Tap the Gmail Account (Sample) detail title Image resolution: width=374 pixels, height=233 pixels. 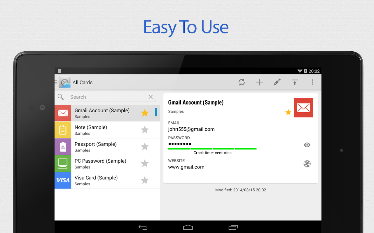click(x=196, y=103)
